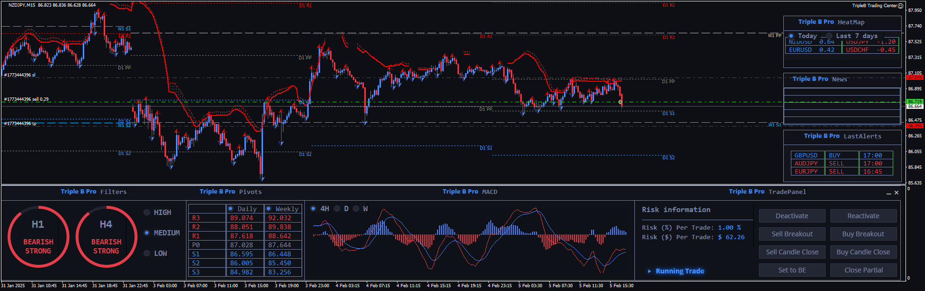Select the LOW filter radio button

(x=147, y=253)
